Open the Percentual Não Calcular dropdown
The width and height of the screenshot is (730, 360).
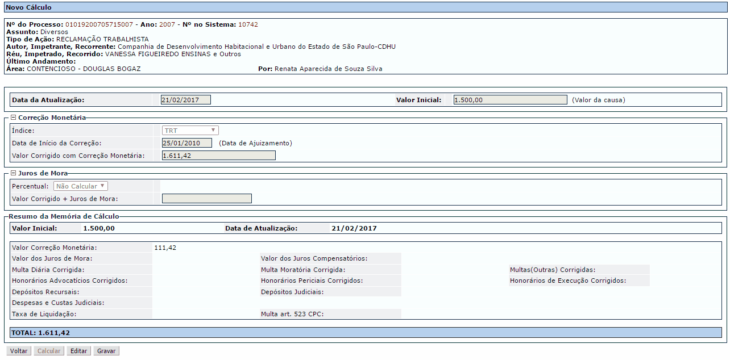81,186
